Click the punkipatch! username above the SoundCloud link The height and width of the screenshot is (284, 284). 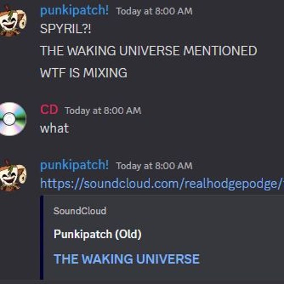(74, 165)
